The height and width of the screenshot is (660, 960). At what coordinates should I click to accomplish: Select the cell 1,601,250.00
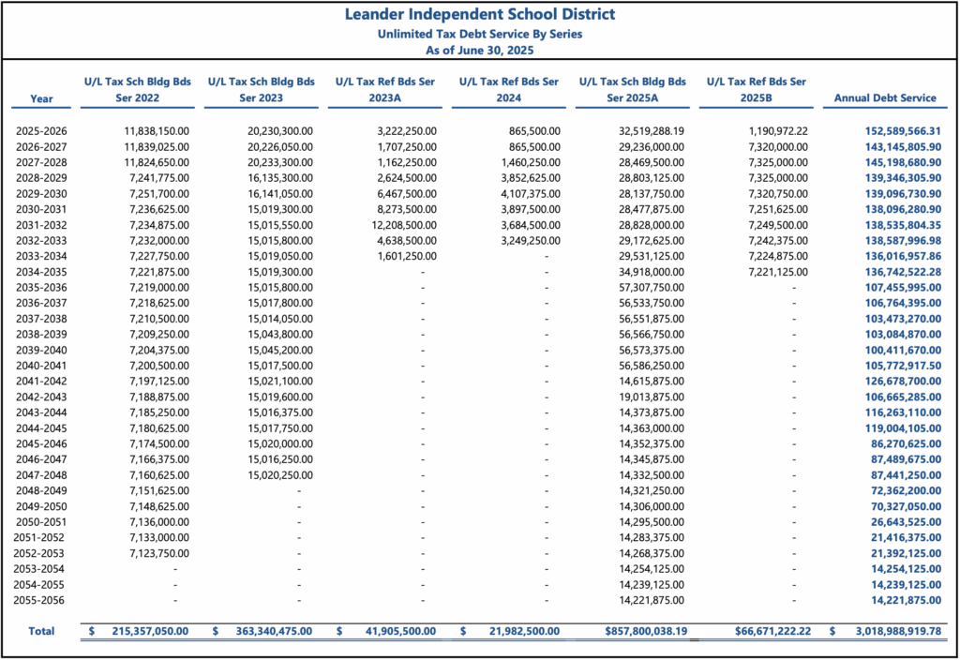407,256
